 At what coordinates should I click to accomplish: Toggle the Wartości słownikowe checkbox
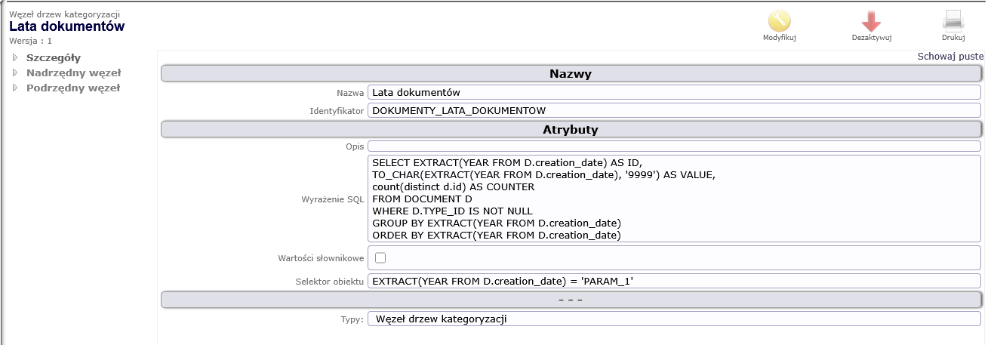tap(380, 258)
